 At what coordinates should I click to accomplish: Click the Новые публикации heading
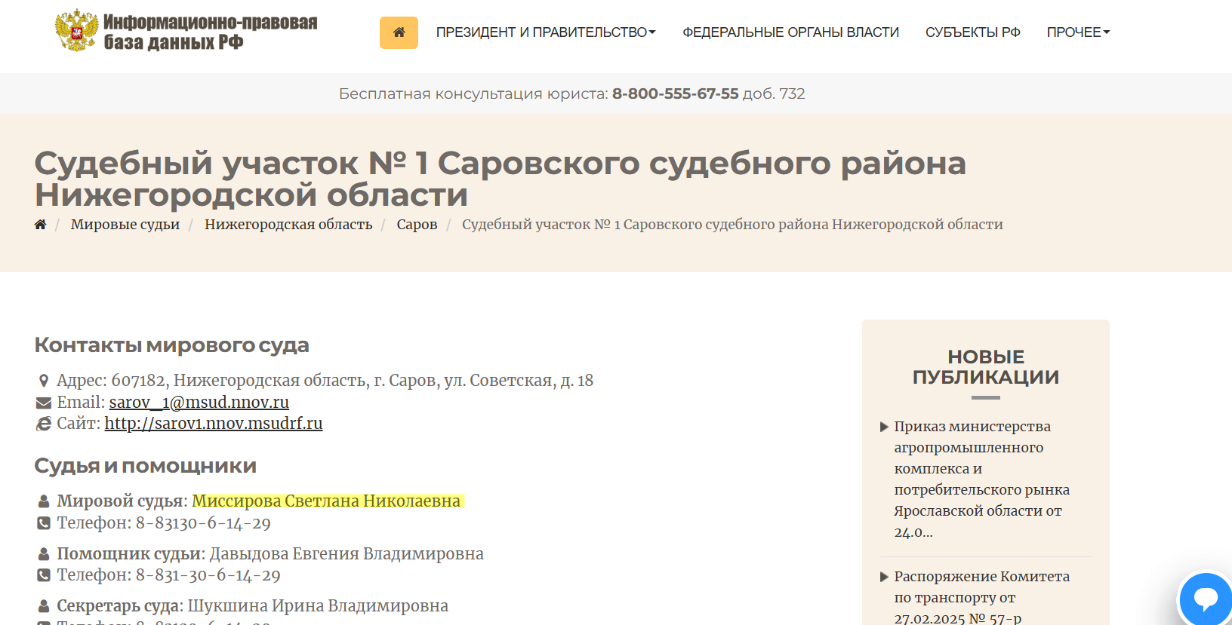point(986,367)
